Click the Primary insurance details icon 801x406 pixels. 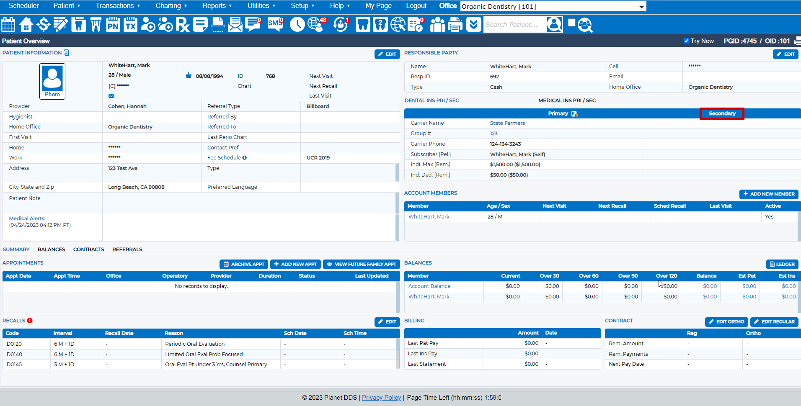[574, 114]
